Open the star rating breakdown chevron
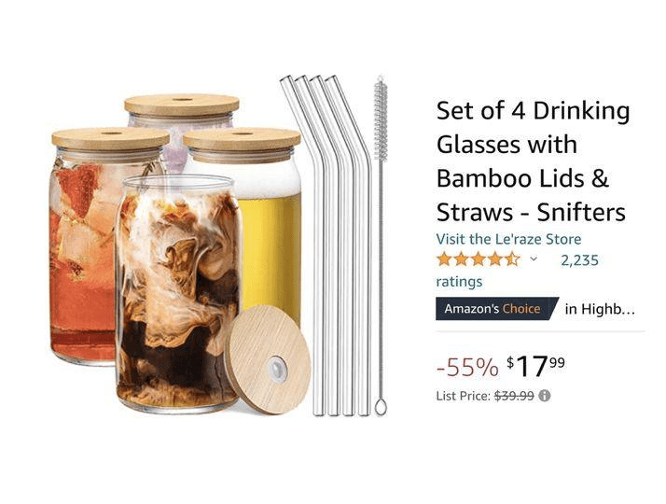The image size is (666, 504). point(534,259)
